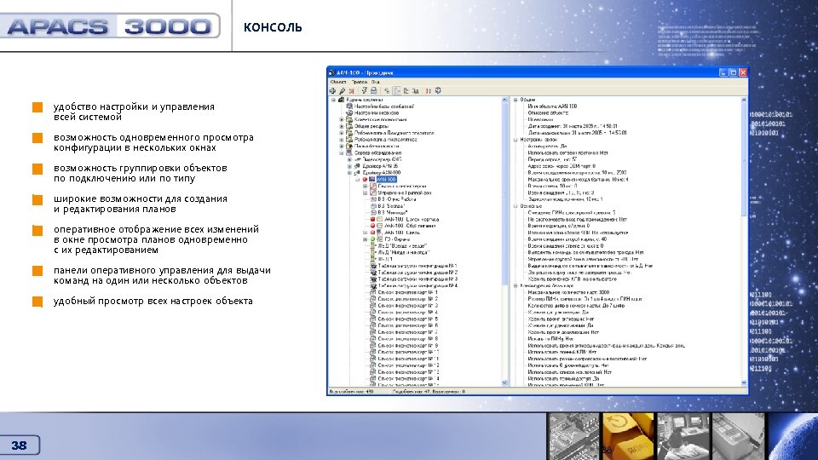
Task: Click icon of "Список форматов карт № 5"
Action: pos(373,319)
